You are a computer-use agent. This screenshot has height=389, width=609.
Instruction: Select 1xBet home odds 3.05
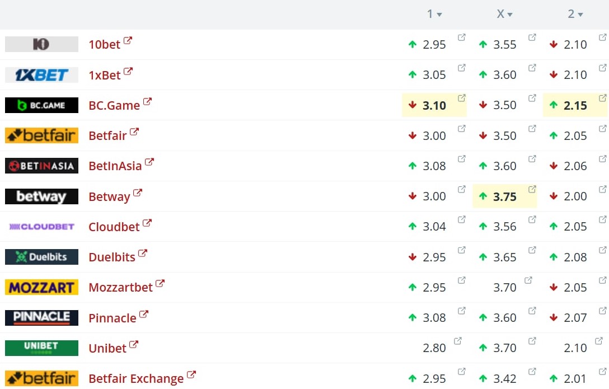point(434,74)
